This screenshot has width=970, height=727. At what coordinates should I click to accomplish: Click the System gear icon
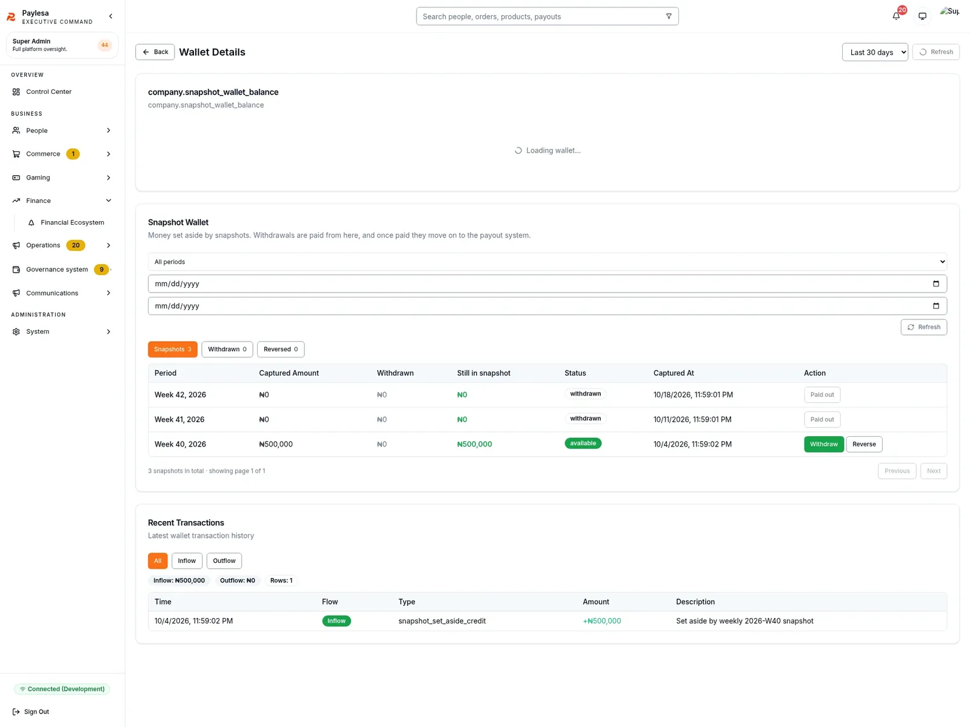pyautogui.click(x=16, y=332)
